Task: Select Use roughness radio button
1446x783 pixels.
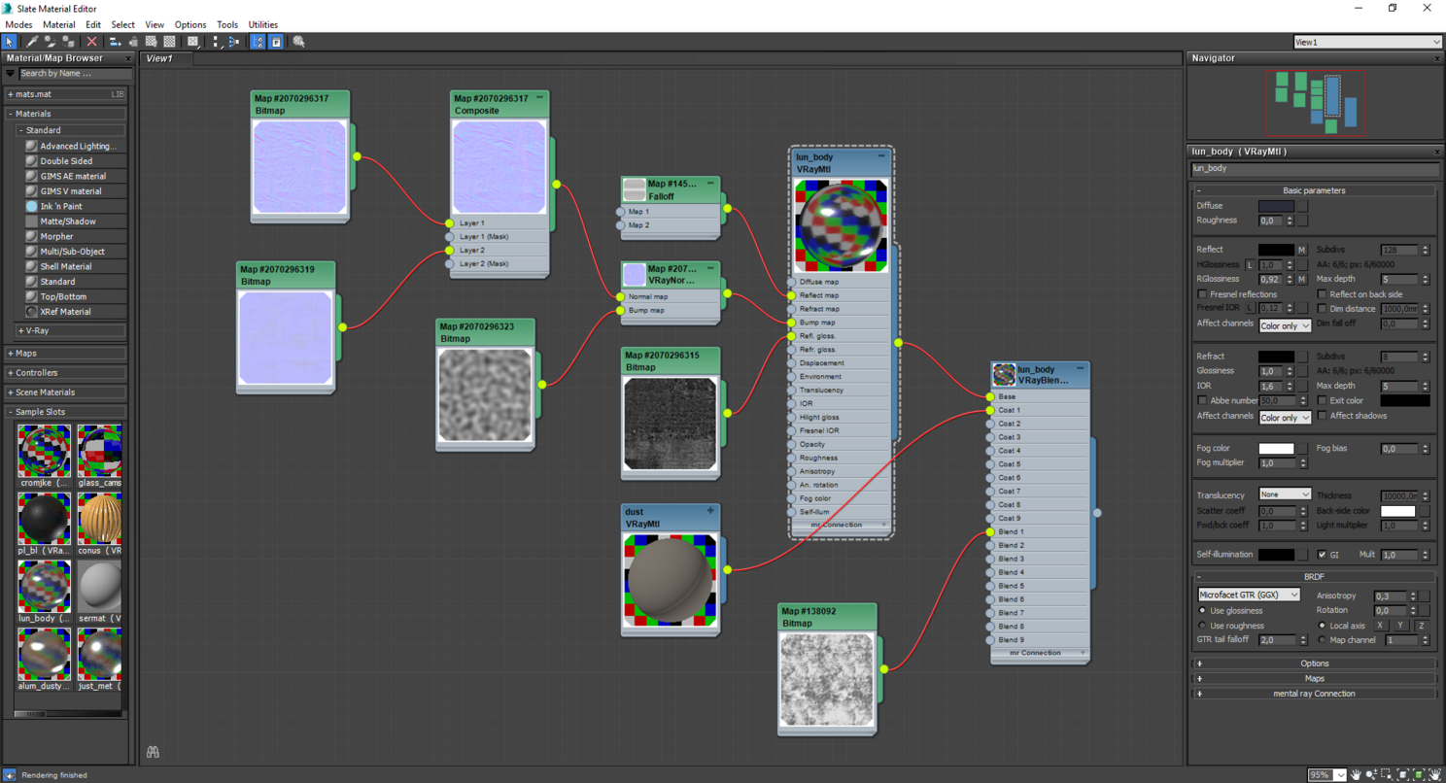Action: pos(1203,626)
